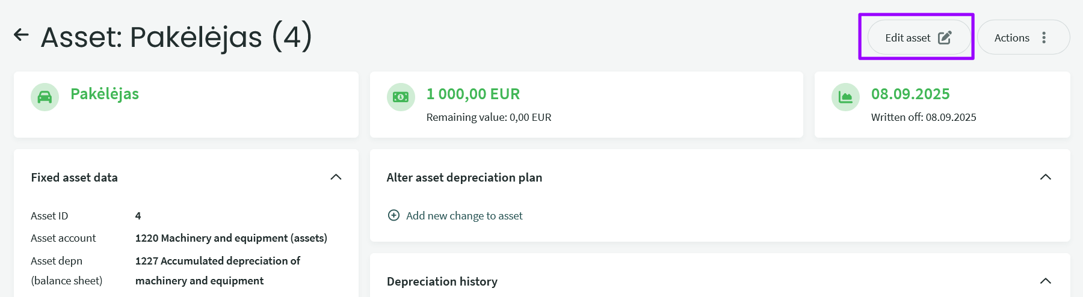Click the green 08.09.2025 date
1083x297 pixels.
pyautogui.click(x=910, y=94)
